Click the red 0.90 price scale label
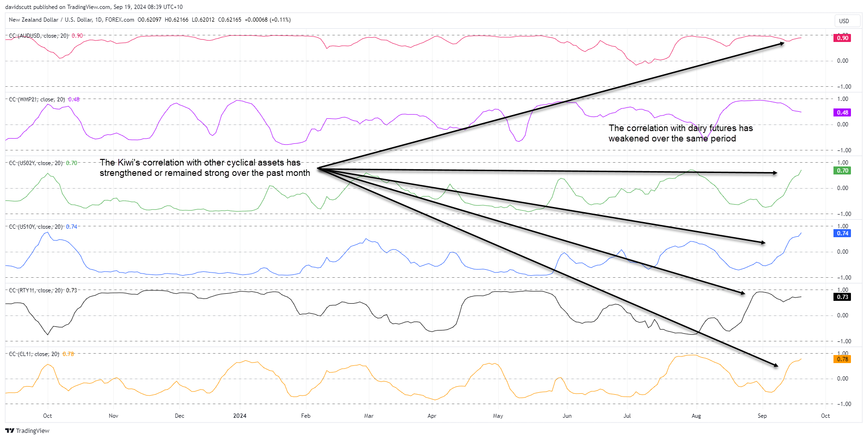 tap(842, 38)
